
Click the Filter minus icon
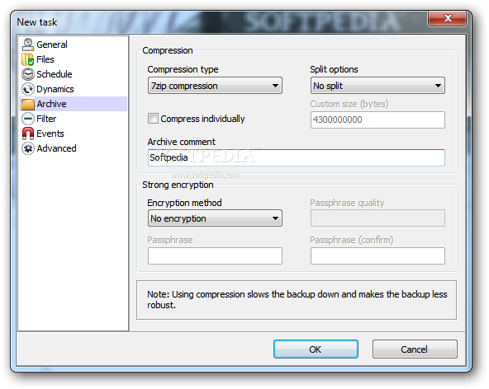click(x=28, y=119)
